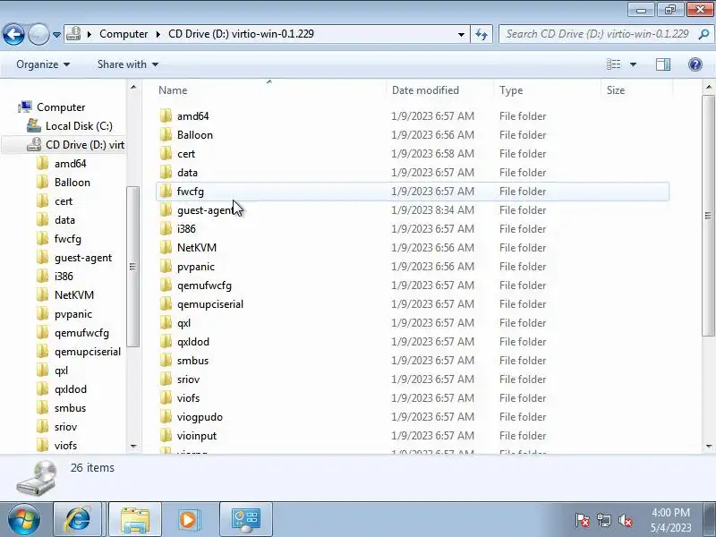Open the clock showing 4:00 PM
The height and width of the screenshot is (537, 716).
click(x=670, y=520)
